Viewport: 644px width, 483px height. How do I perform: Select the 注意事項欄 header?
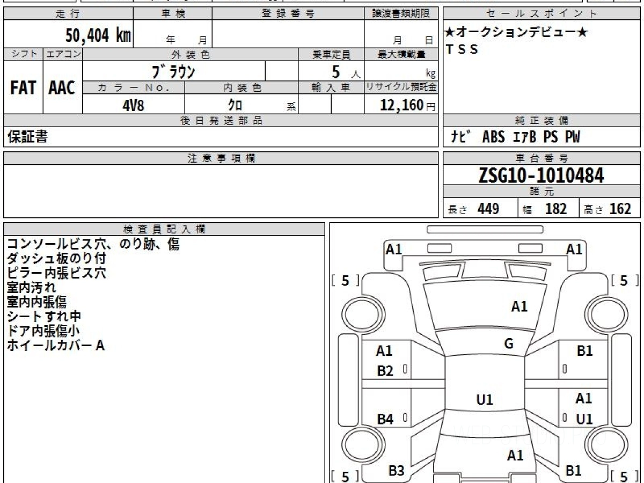(221, 158)
